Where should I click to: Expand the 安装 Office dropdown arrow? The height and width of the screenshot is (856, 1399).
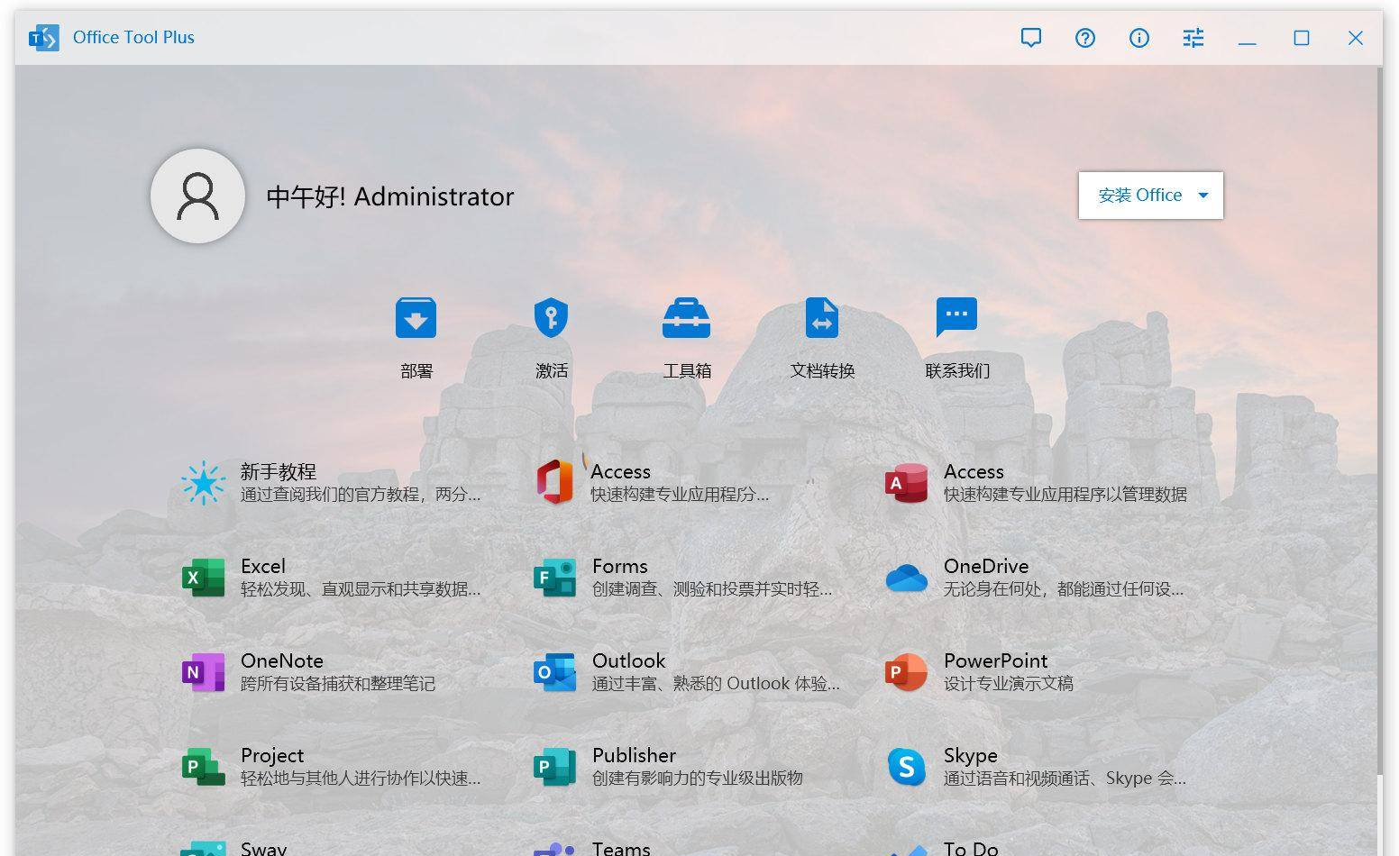[1202, 196]
